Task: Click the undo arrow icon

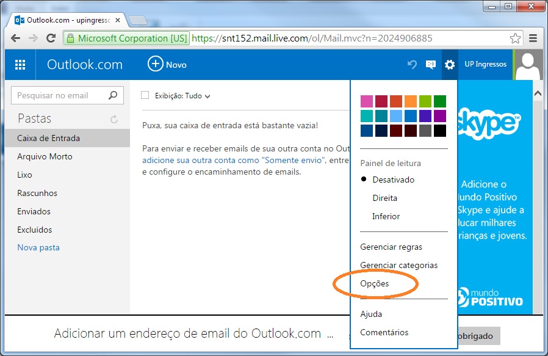Action: point(412,65)
